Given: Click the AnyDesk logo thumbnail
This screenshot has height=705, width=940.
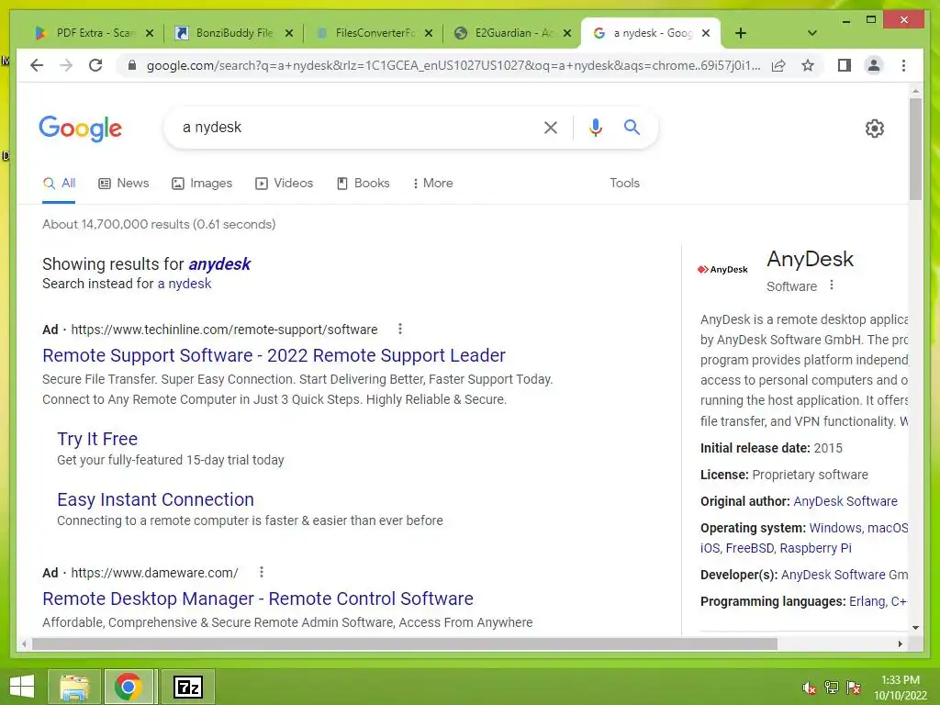Looking at the screenshot, I should pyautogui.click(x=722, y=269).
